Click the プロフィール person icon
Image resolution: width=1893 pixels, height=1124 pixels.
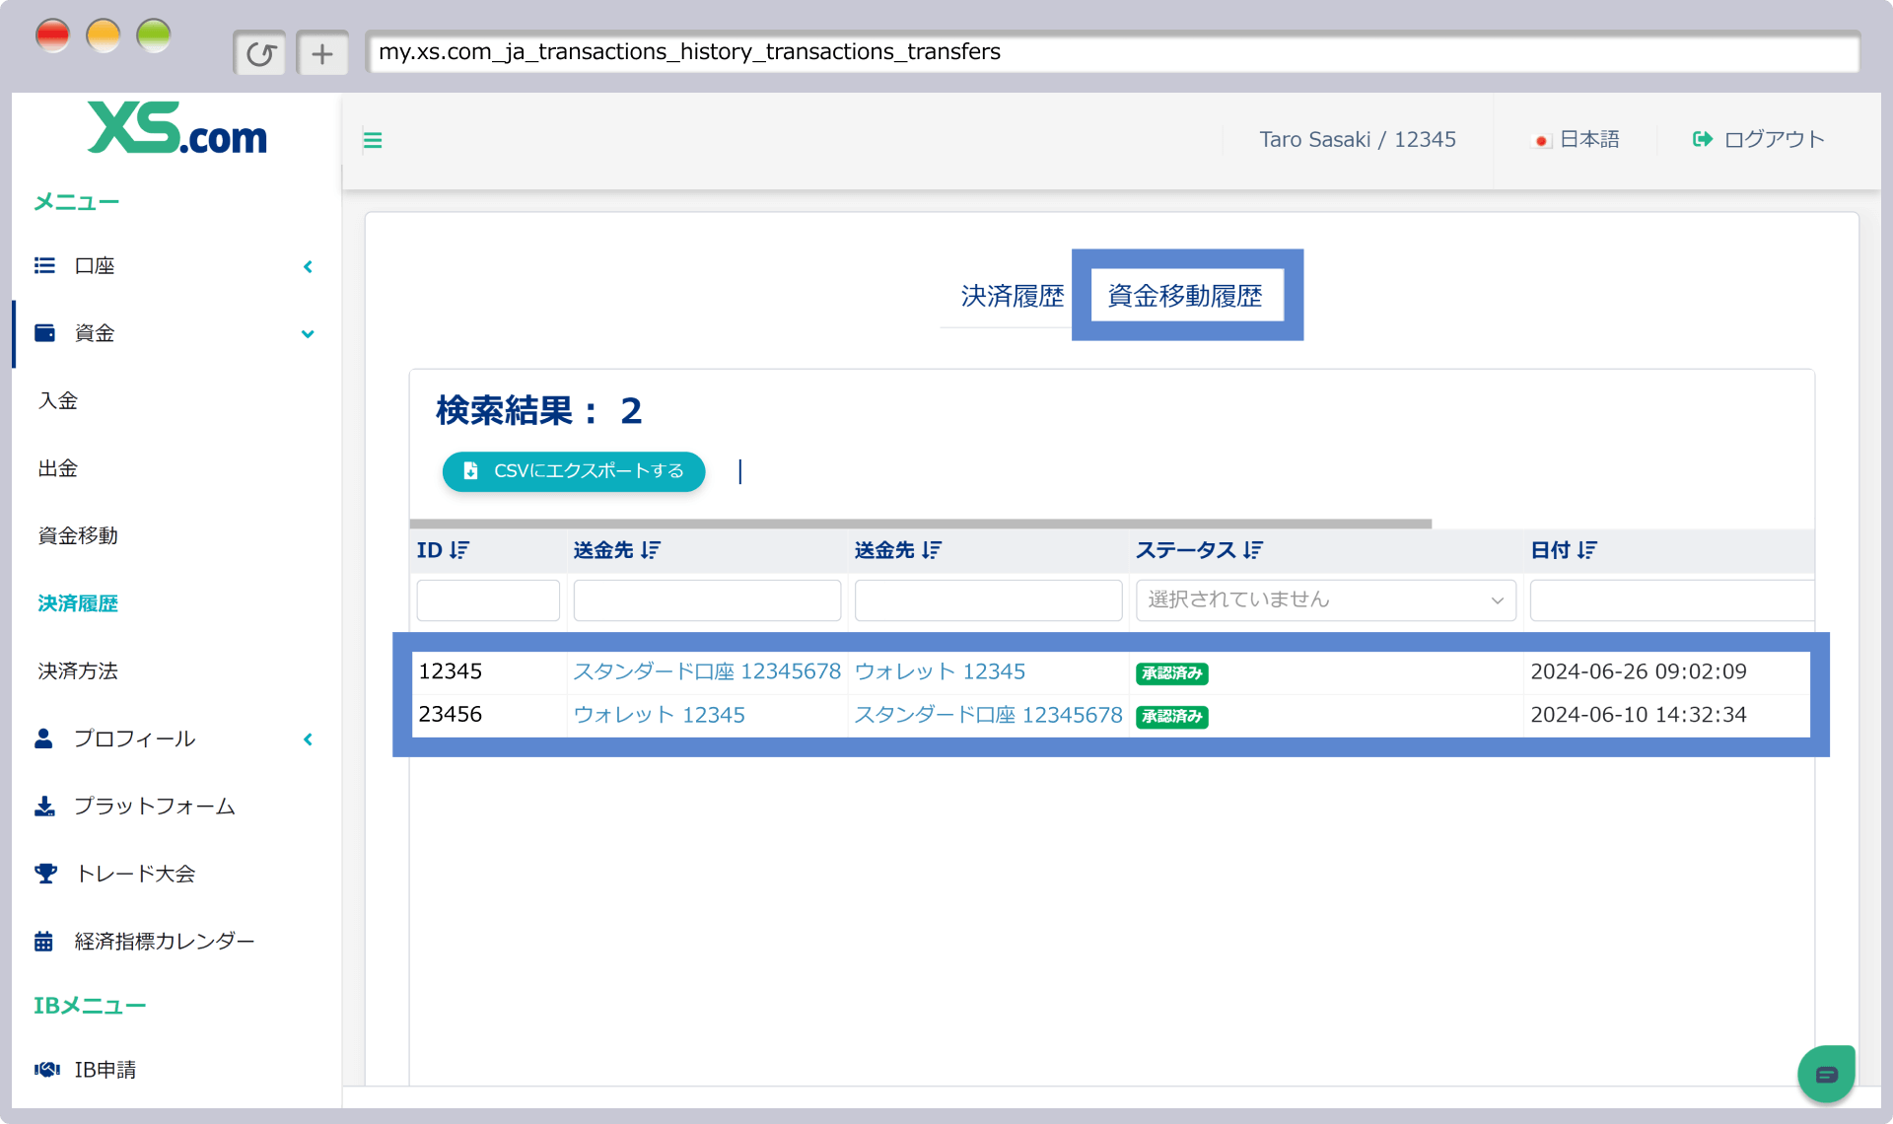click(43, 738)
